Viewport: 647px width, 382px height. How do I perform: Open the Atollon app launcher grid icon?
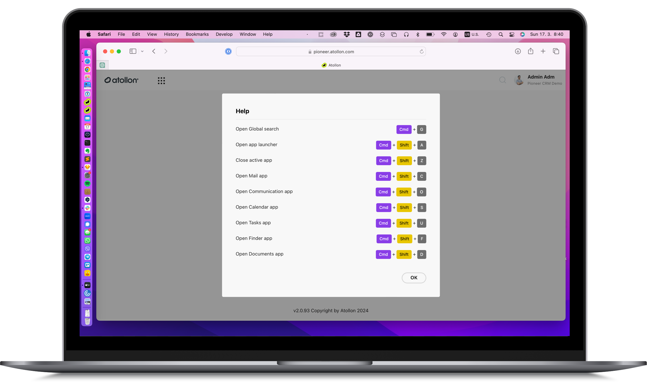pyautogui.click(x=161, y=80)
